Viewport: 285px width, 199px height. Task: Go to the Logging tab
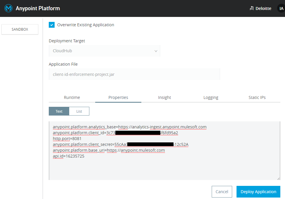click(x=211, y=97)
